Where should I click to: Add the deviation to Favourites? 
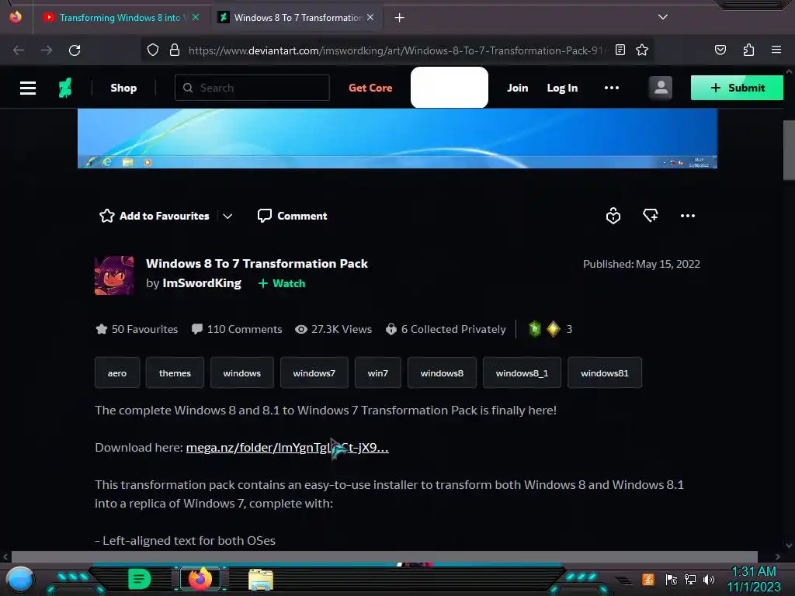[154, 216]
